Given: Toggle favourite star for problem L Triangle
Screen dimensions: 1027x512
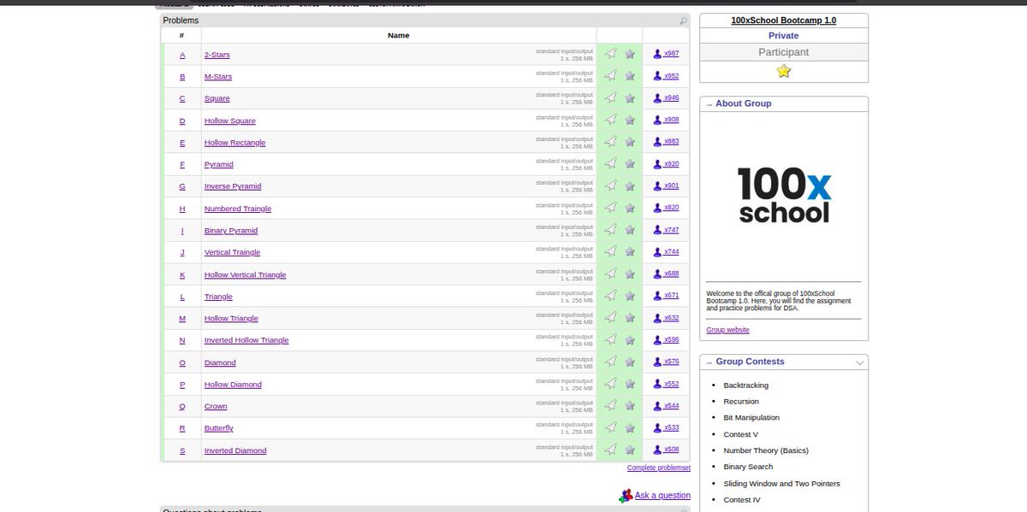Looking at the screenshot, I should (x=630, y=296).
